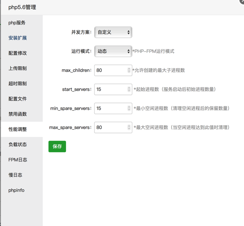The width and height of the screenshot is (244, 226).
Task: Open the FPM日志 tab
Action: pos(18,160)
